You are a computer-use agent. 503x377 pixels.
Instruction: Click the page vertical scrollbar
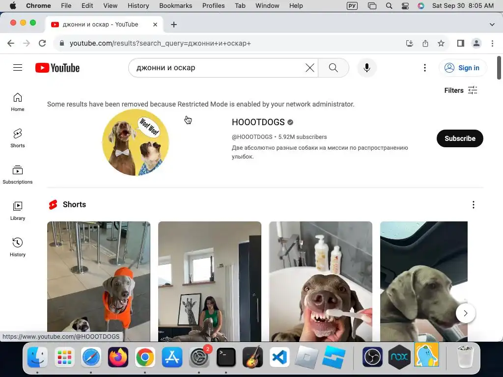tap(499, 68)
